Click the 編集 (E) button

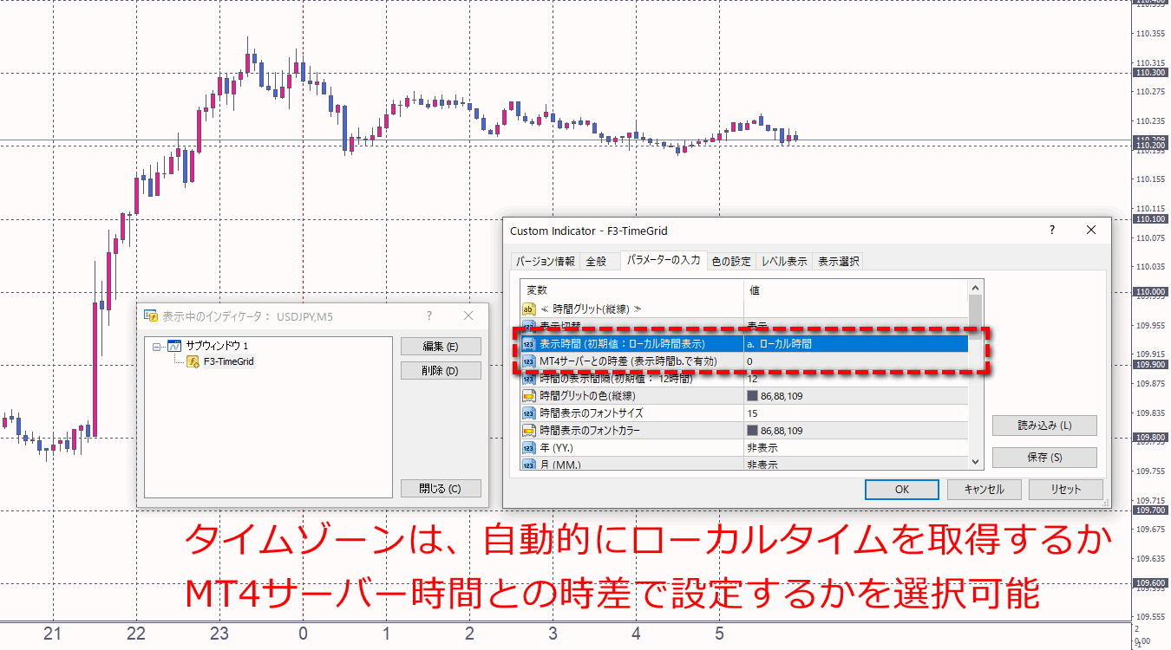(440, 346)
